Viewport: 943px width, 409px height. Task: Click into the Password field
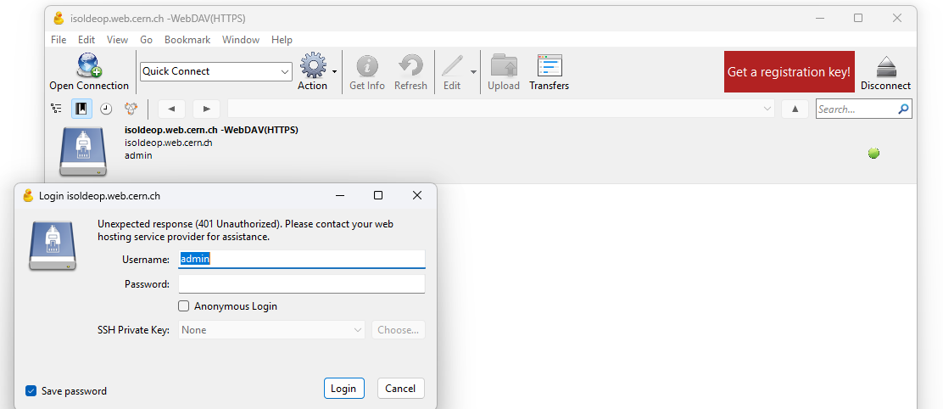tap(301, 284)
